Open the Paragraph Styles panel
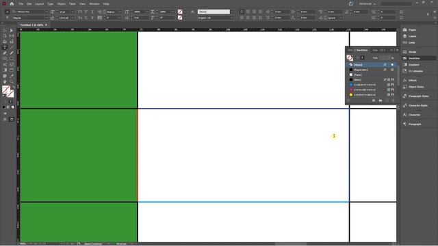 418,96
